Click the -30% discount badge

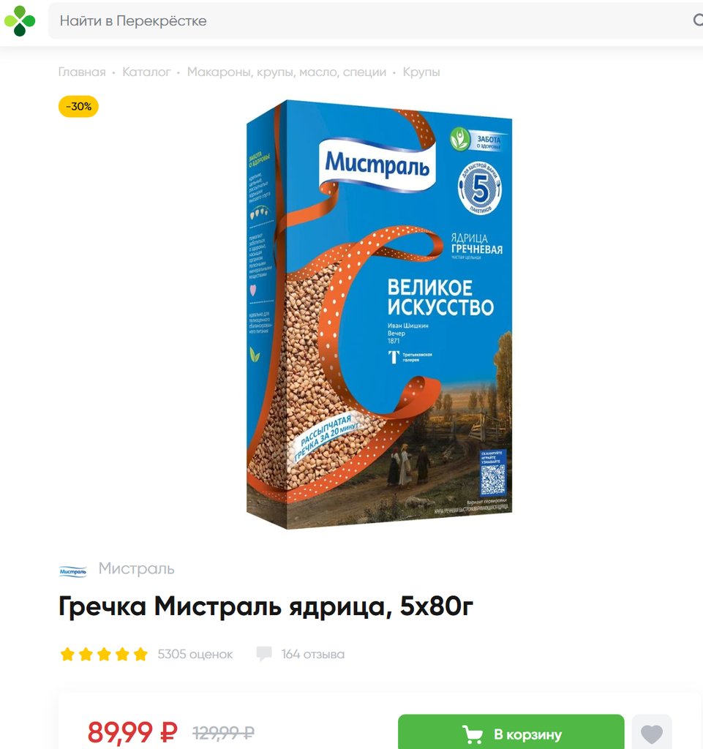tap(79, 107)
